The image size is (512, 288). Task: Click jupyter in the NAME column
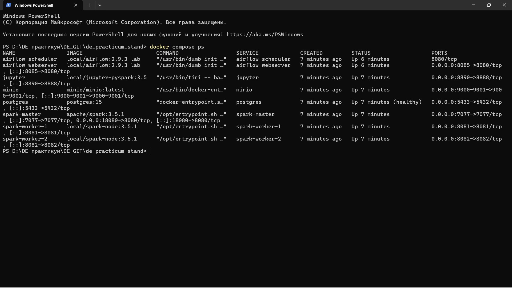click(14, 78)
